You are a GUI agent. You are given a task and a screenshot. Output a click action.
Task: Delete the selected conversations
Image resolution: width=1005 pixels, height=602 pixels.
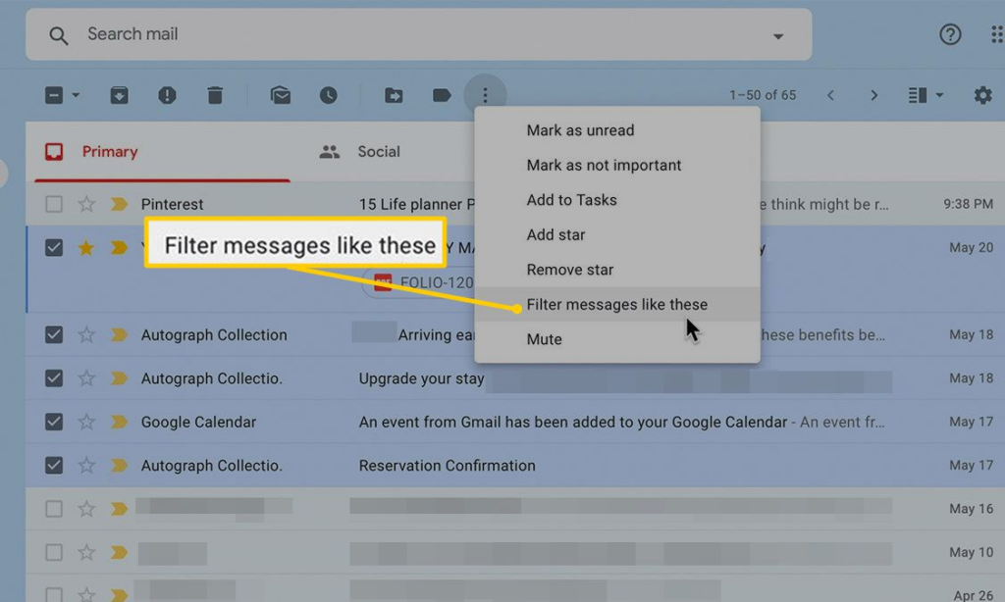click(215, 95)
